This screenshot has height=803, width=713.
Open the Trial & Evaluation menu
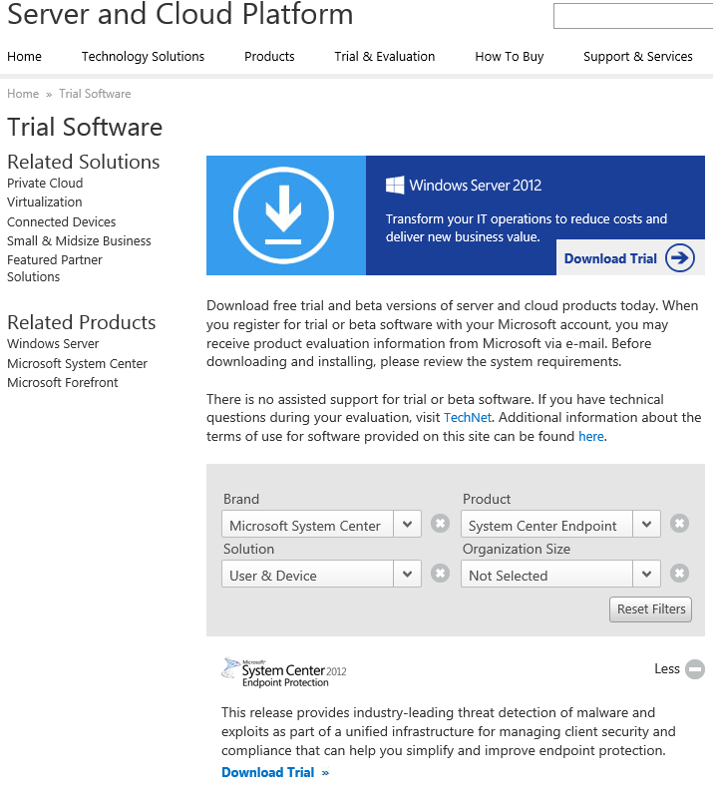[384, 56]
